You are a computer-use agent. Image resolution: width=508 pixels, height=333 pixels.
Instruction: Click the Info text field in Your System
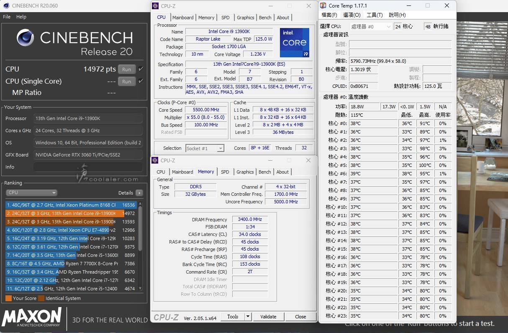click(x=87, y=167)
